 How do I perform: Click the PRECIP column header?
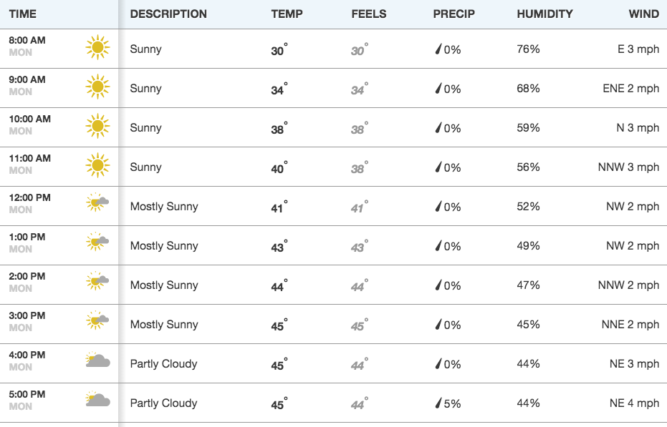454,14
